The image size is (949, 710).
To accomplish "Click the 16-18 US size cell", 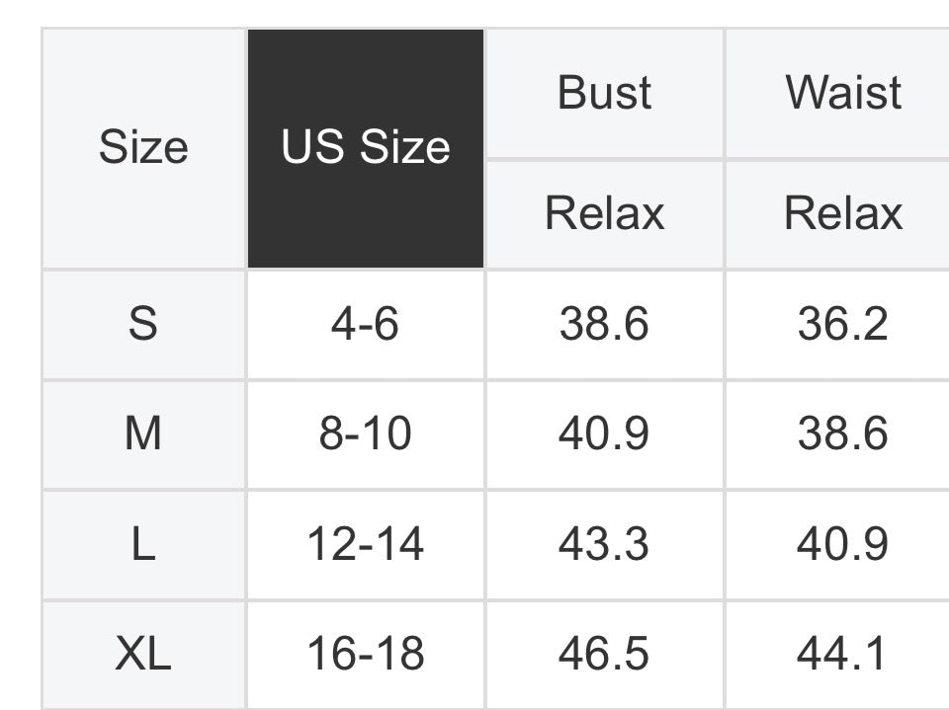I will click(365, 654).
